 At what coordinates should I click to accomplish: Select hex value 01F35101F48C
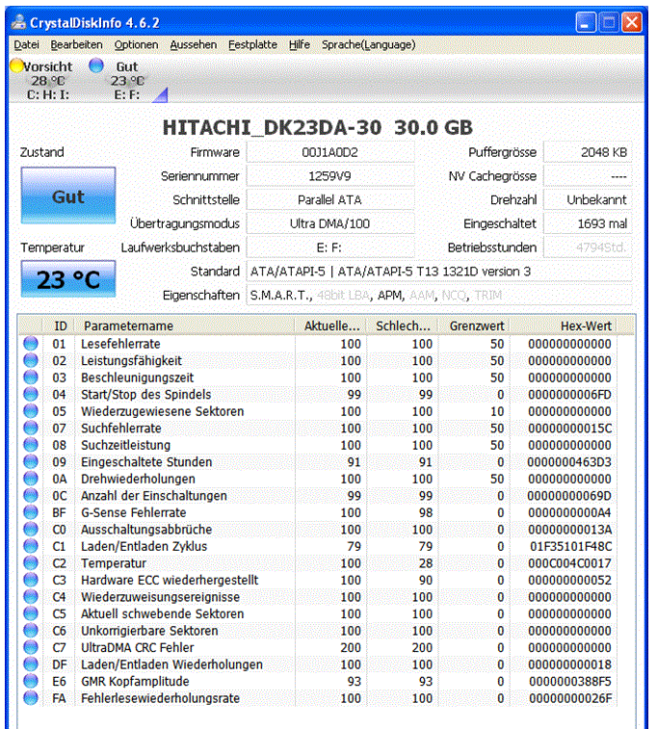(570, 546)
